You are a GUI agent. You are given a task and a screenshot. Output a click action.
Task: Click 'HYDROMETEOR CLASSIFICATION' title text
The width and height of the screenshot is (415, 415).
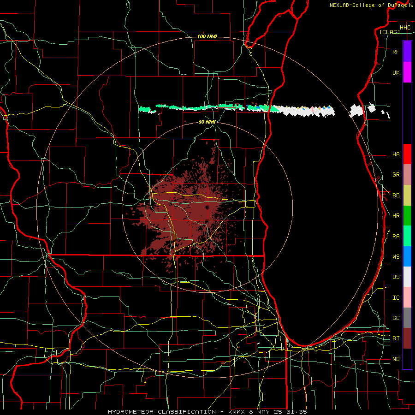click(162, 412)
